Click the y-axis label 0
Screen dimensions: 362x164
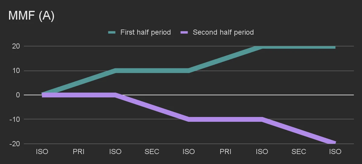point(17,95)
